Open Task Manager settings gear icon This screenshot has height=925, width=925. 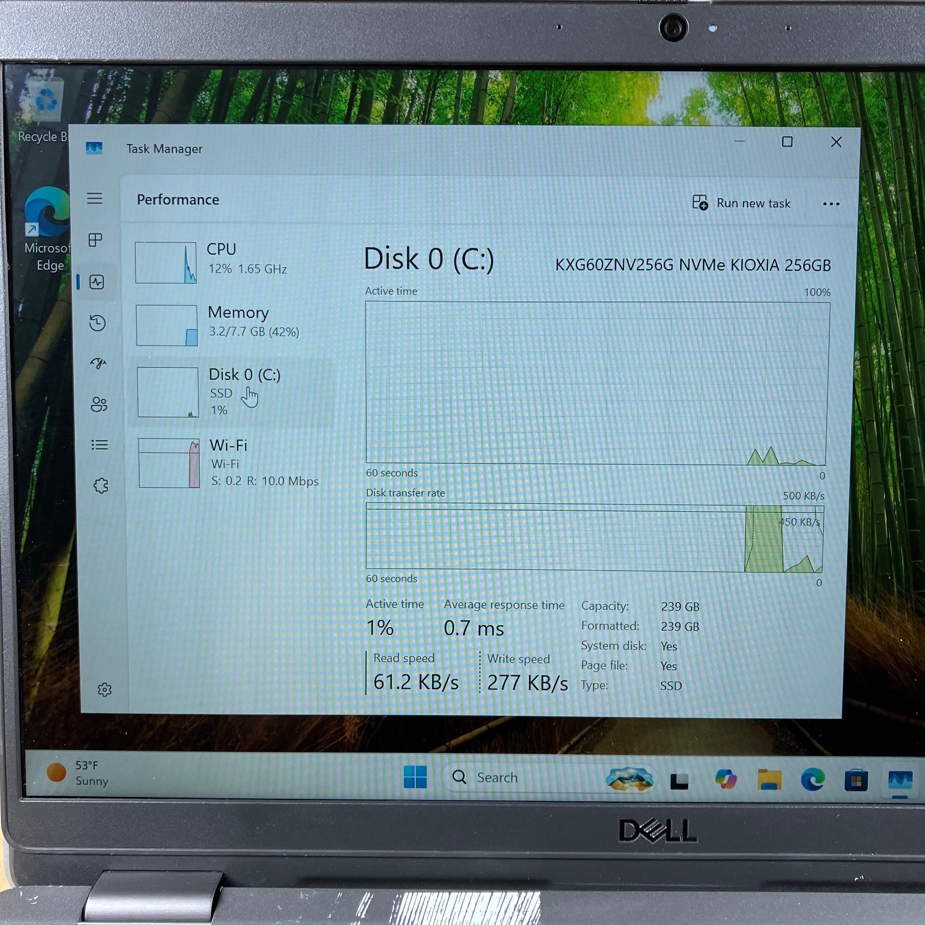(x=105, y=690)
